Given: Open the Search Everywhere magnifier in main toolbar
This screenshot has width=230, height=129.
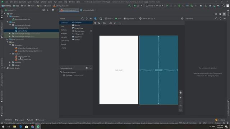Looking at the screenshot, I should pos(224,6).
